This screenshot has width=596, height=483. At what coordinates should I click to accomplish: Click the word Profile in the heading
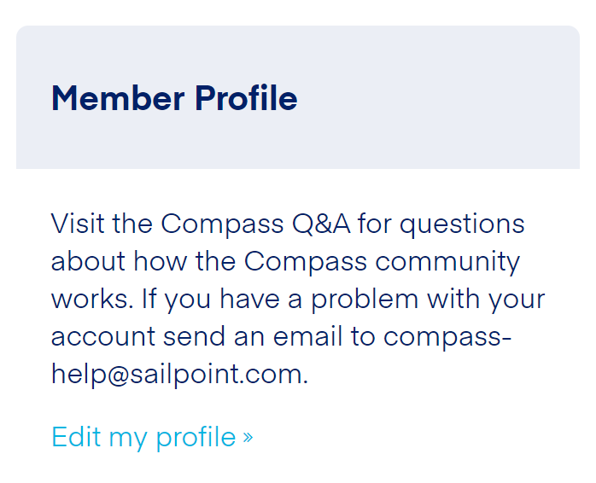[246, 99]
